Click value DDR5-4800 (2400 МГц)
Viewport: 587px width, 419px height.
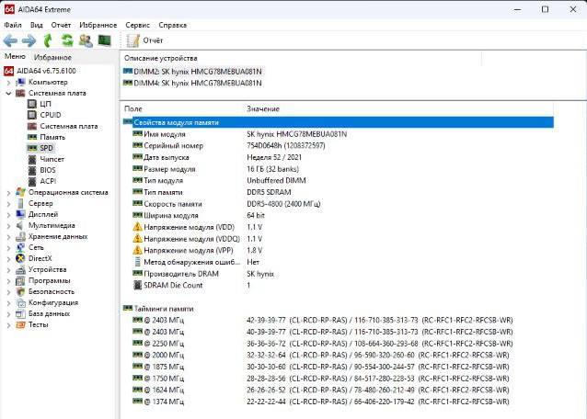pyautogui.click(x=283, y=204)
